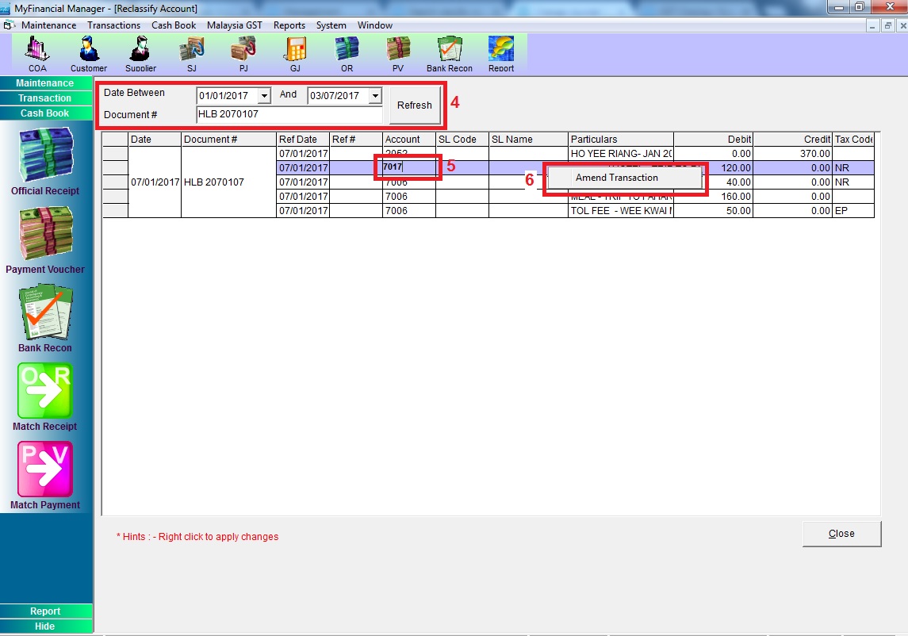Expand the Maintenance sidebar section
The height and width of the screenshot is (636, 908).
(x=45, y=83)
